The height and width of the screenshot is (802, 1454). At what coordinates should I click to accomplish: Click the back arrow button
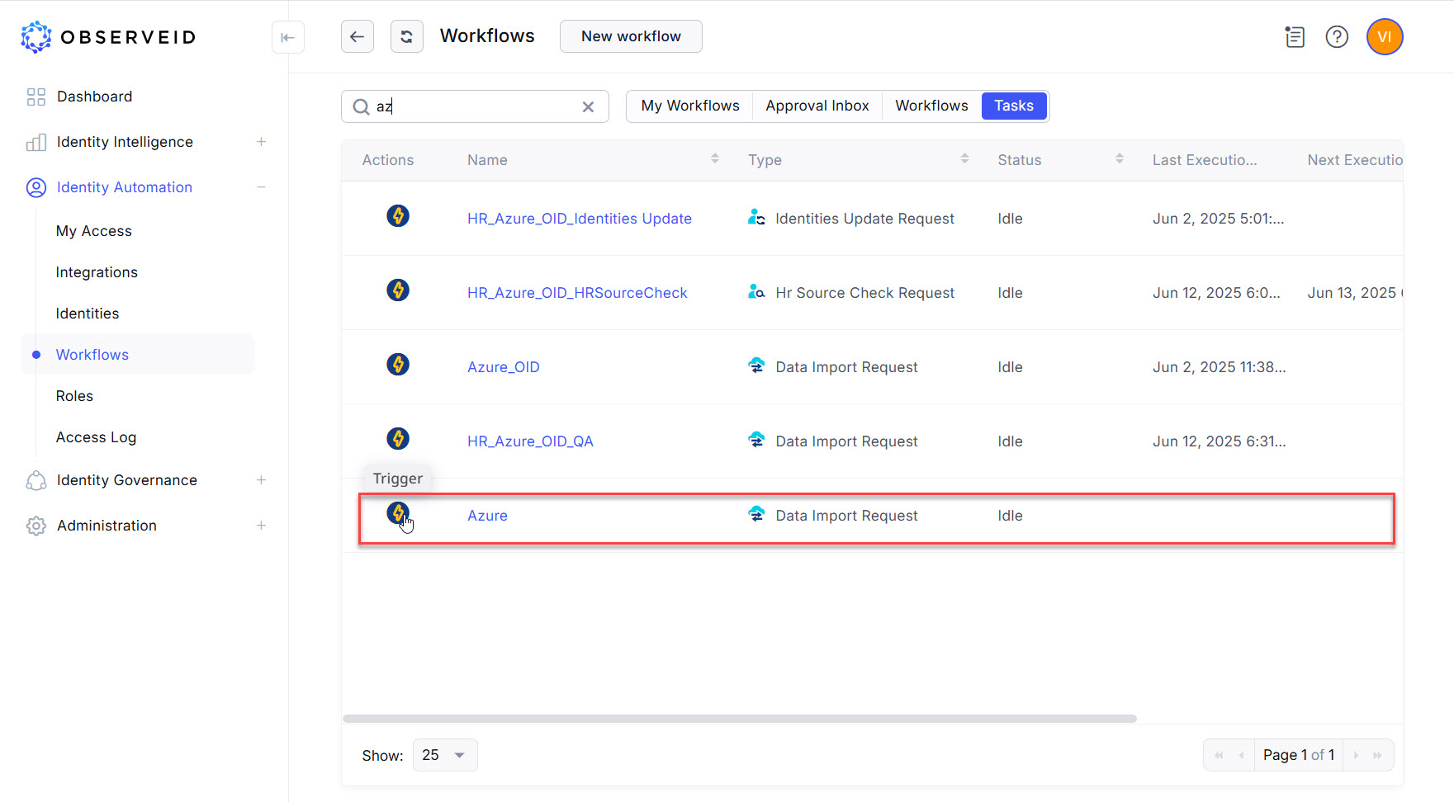(x=357, y=36)
